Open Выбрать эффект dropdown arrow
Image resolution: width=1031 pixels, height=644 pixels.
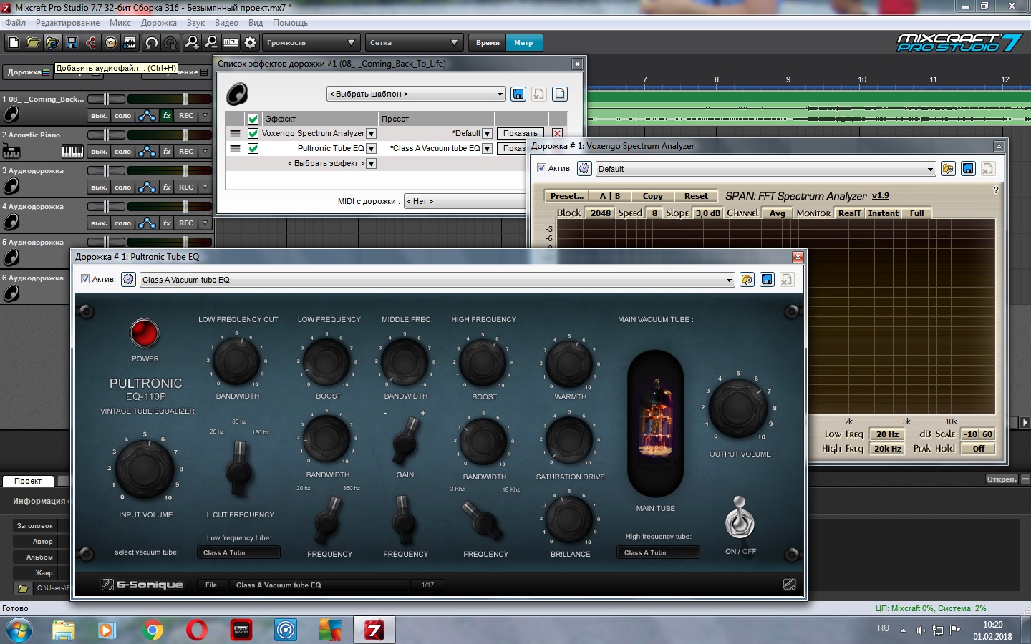point(371,163)
